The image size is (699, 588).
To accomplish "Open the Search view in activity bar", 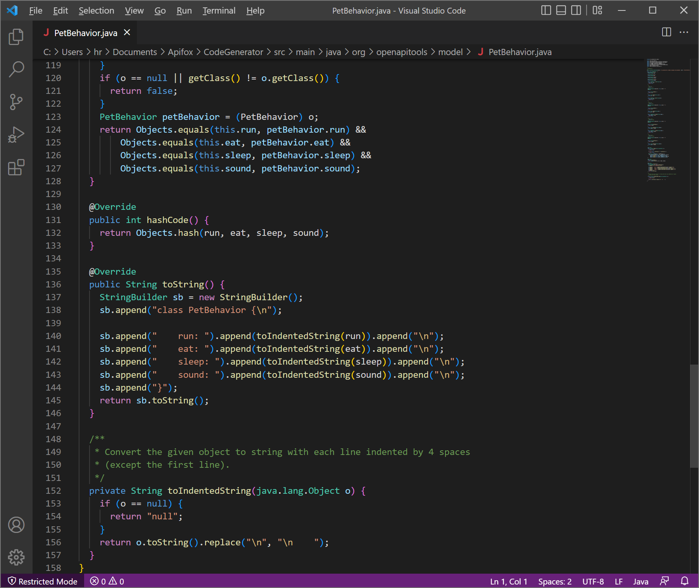I will (x=16, y=69).
